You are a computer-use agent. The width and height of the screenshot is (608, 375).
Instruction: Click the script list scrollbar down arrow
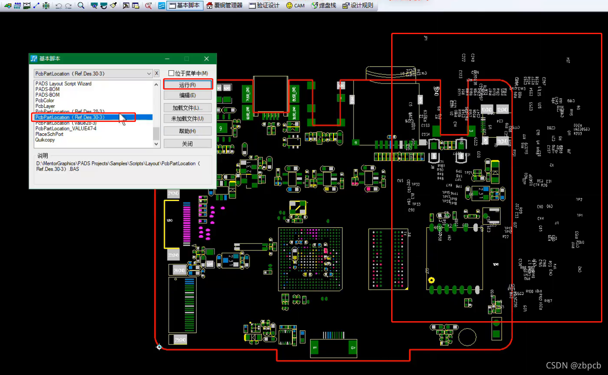pyautogui.click(x=156, y=144)
